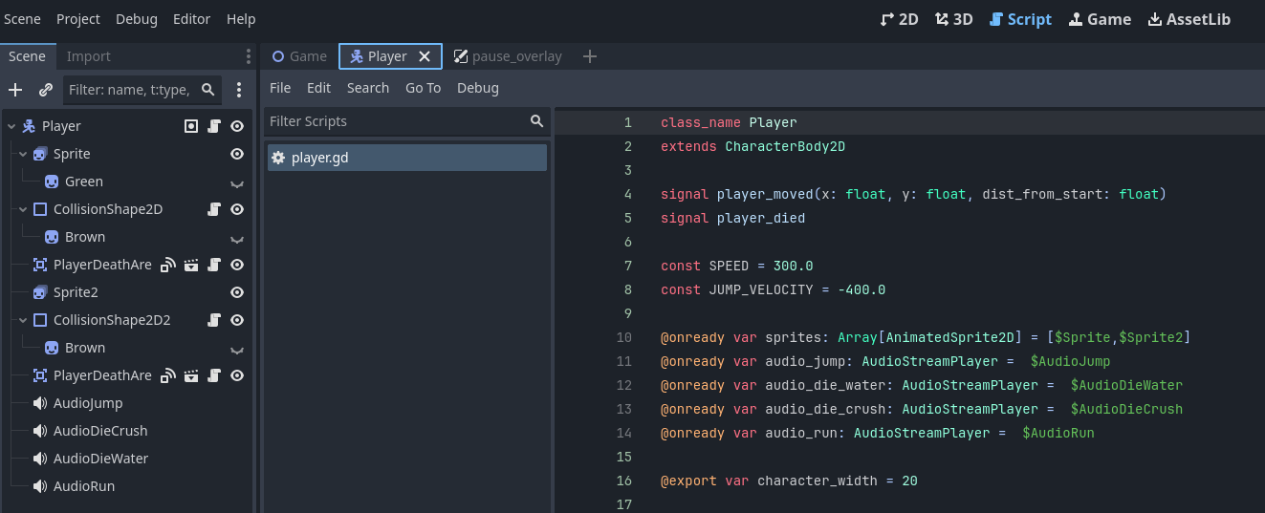Click script icon on PlayerDeathAre row above AudioJump

pyautogui.click(x=215, y=375)
